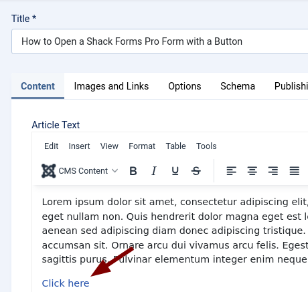Open the View menu
Image resolution: width=308 pixels, height=292 pixels.
(x=109, y=146)
